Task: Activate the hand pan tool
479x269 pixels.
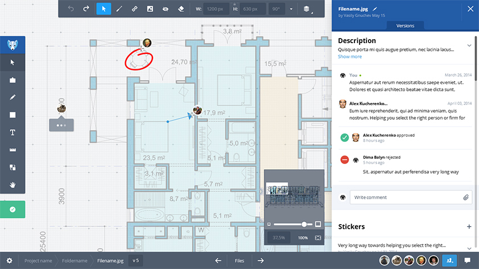Action: point(13,185)
